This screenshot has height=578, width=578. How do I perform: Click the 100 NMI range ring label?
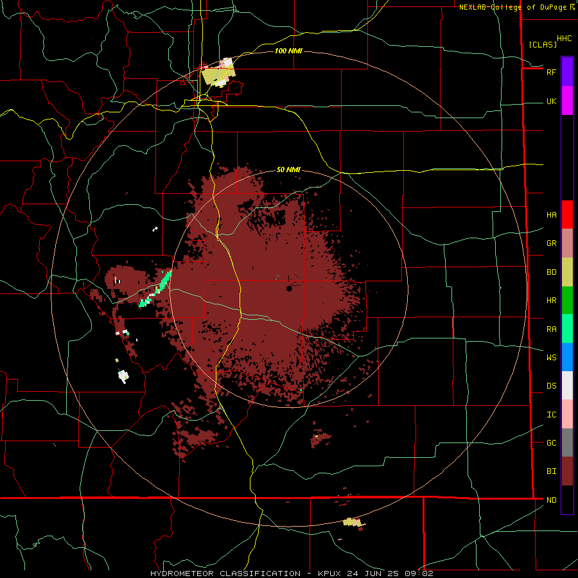tap(288, 51)
